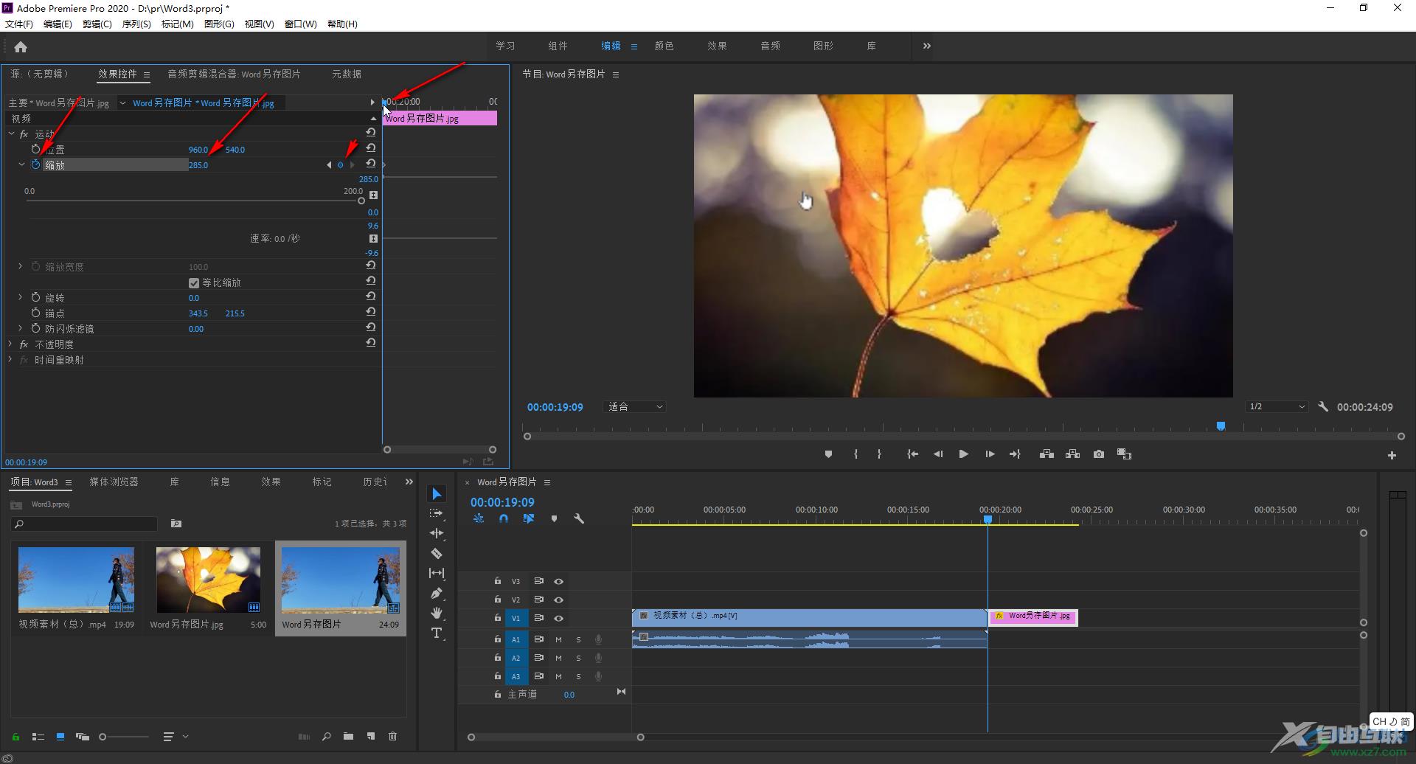Viewport: 1416px width, 764px height.
Task: Click the Extract button
Action: (1072, 454)
